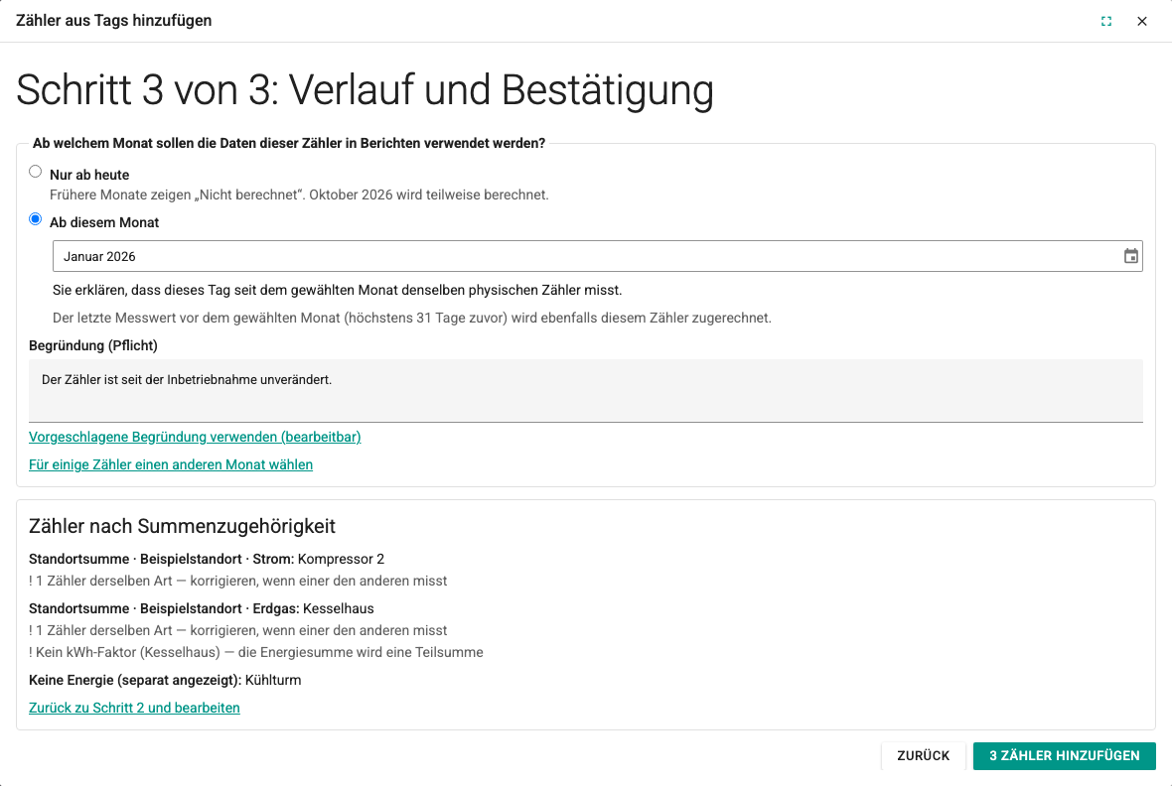Click the Sie erklären declaration text

click(x=337, y=290)
